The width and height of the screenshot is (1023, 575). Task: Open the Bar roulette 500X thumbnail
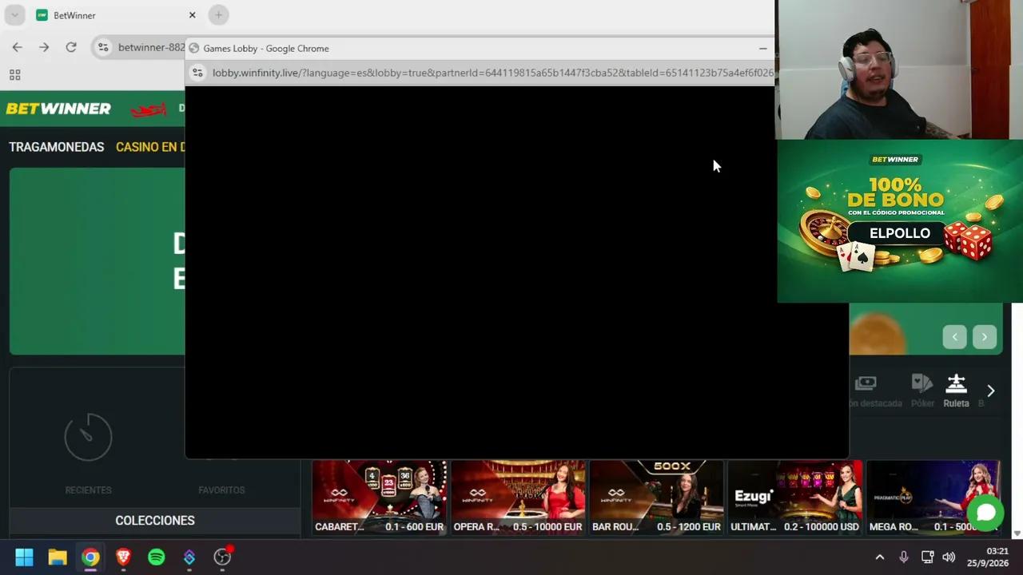coord(656,497)
